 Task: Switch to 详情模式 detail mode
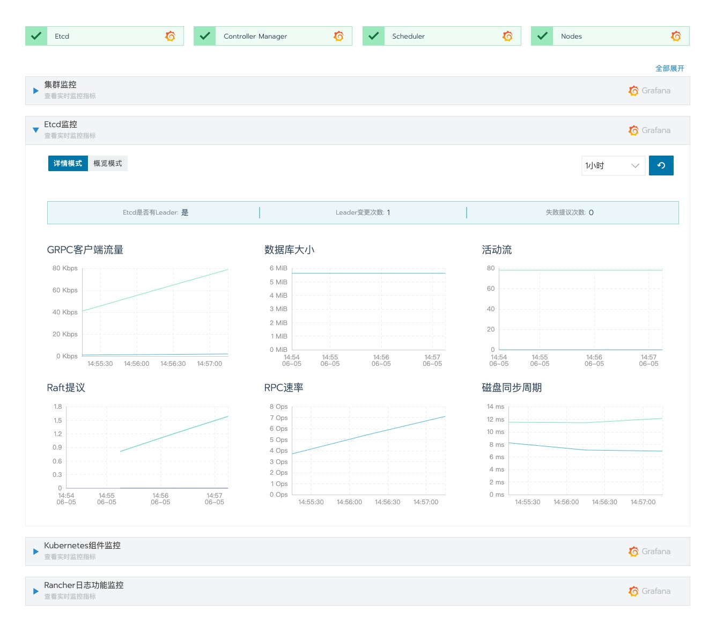[x=68, y=163]
